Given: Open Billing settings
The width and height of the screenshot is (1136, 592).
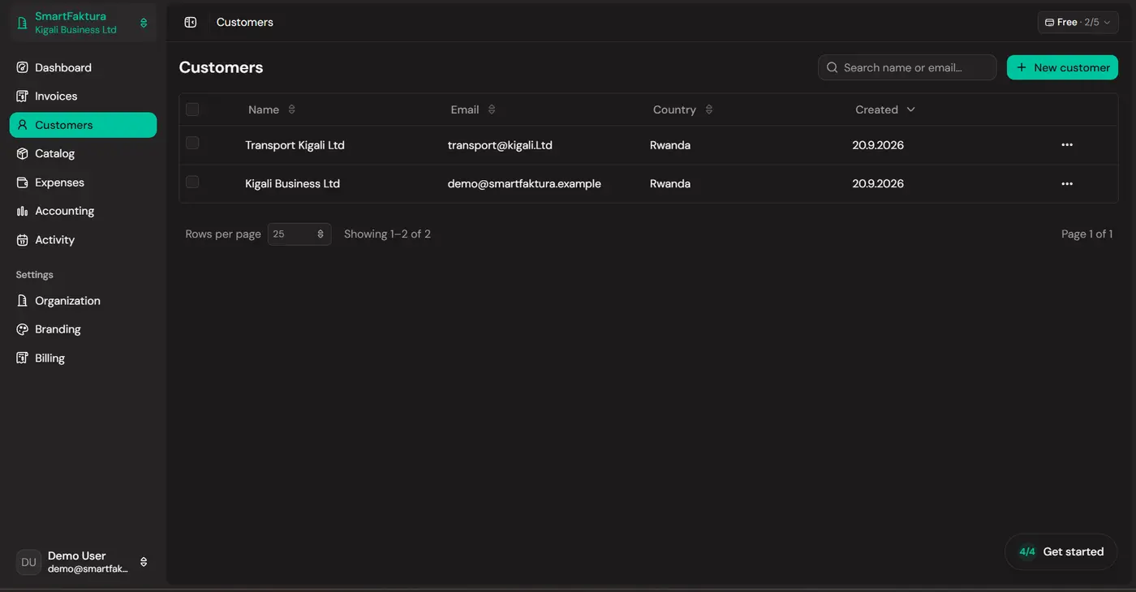Looking at the screenshot, I should coord(83,358).
